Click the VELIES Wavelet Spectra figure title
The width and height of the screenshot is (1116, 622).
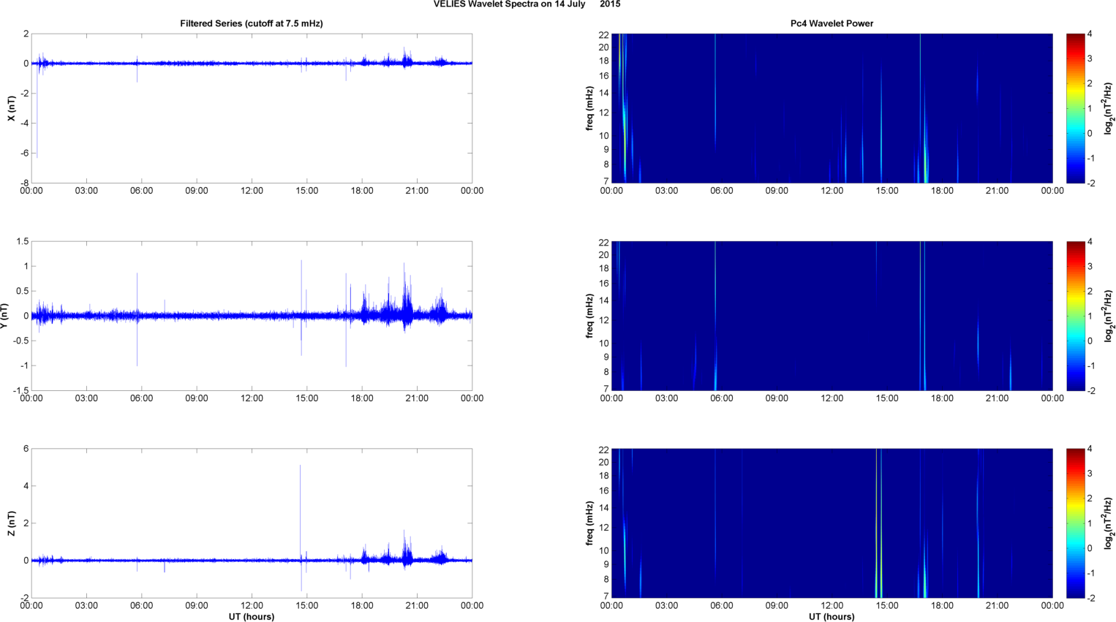point(527,4)
